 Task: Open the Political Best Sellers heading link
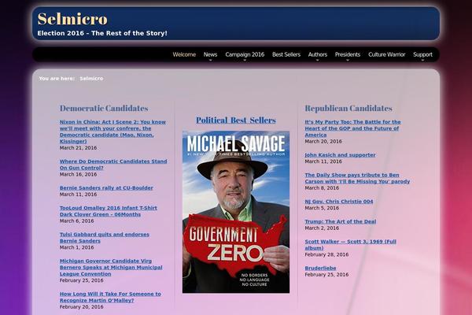click(x=236, y=120)
